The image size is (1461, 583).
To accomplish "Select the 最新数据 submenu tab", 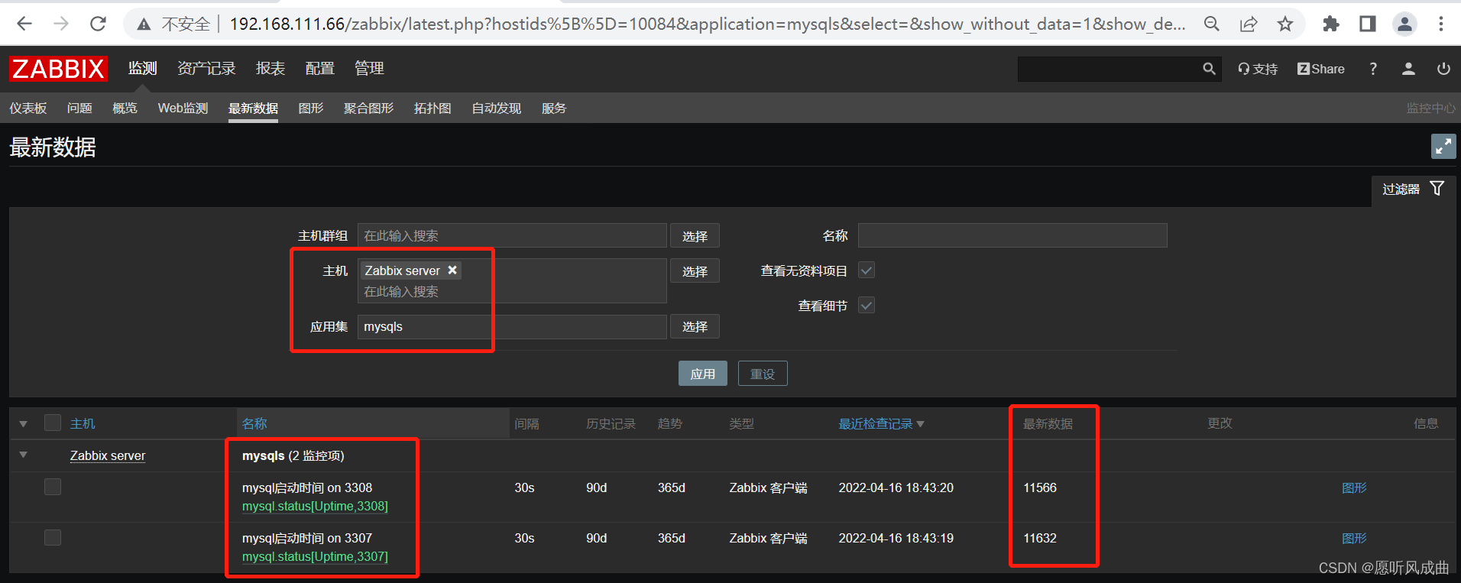I will (253, 109).
